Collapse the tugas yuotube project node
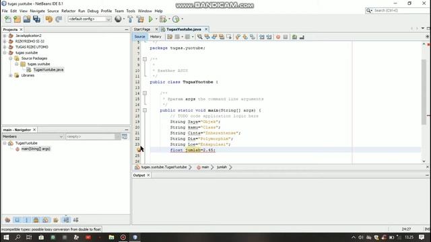Image resolution: width=431 pixels, height=242 pixels. pos(5,52)
